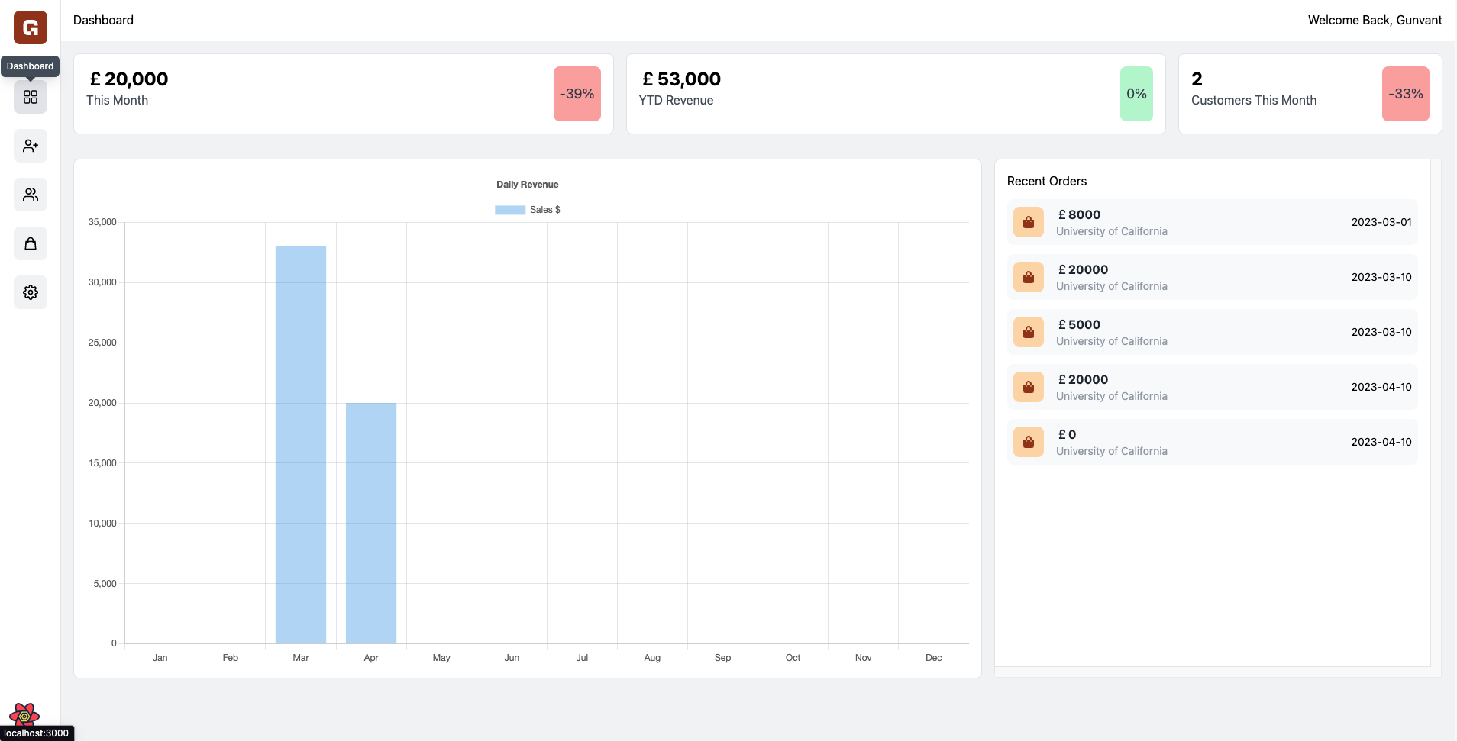Viewport: 1457px width, 741px height.
Task: Click the YTD Revenue label
Action: 677,100
